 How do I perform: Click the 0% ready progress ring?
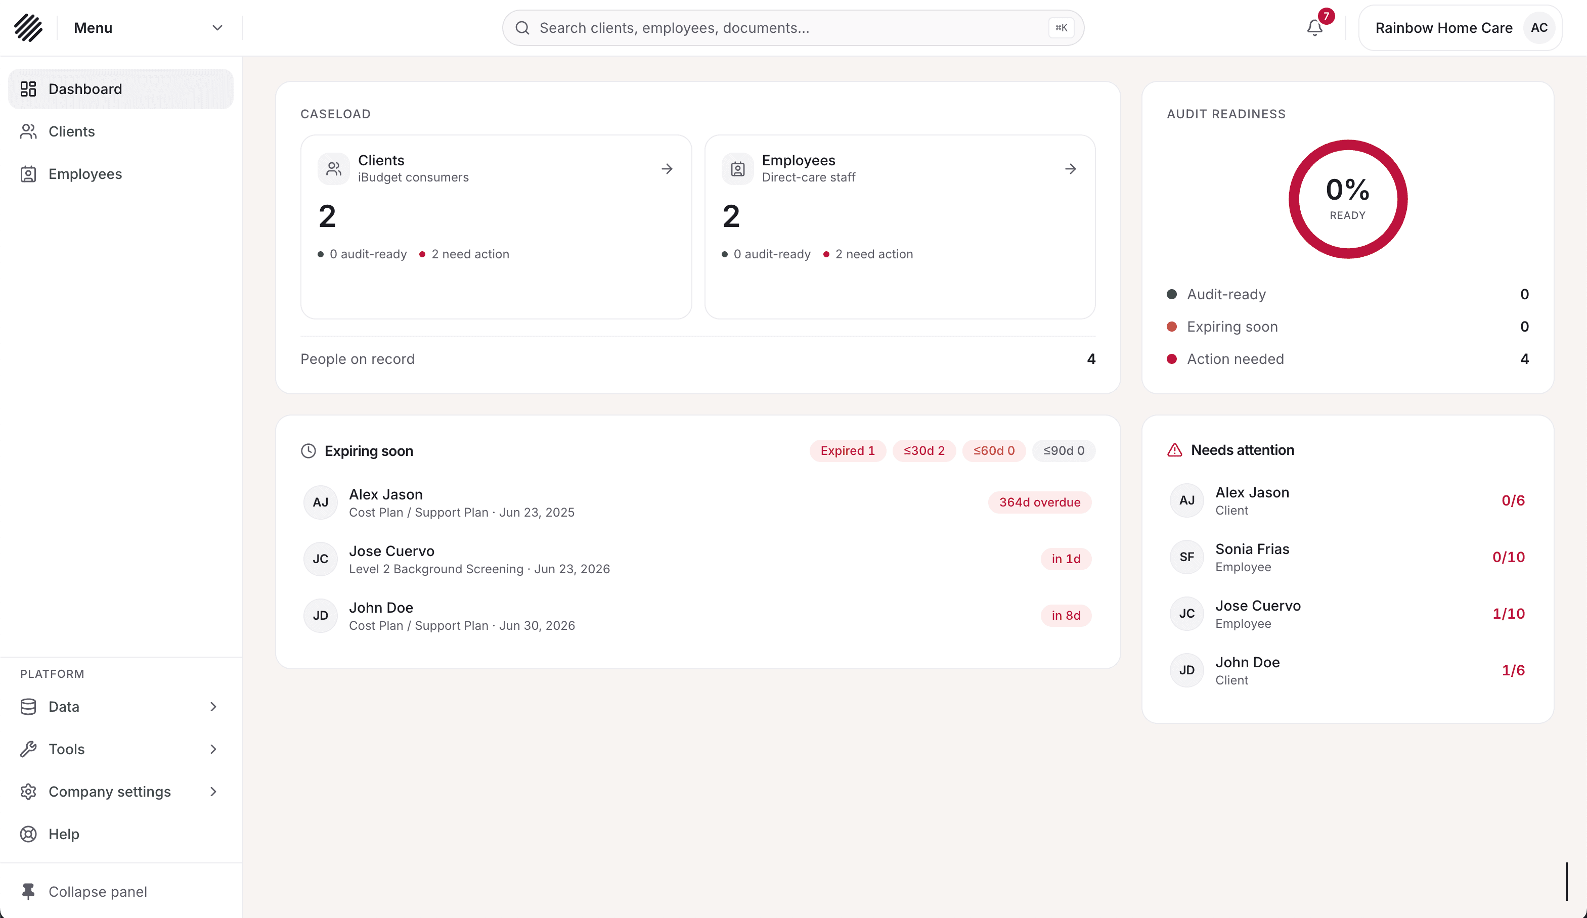point(1348,199)
